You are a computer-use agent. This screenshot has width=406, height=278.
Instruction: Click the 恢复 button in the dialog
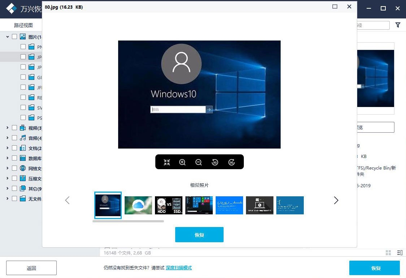click(199, 234)
